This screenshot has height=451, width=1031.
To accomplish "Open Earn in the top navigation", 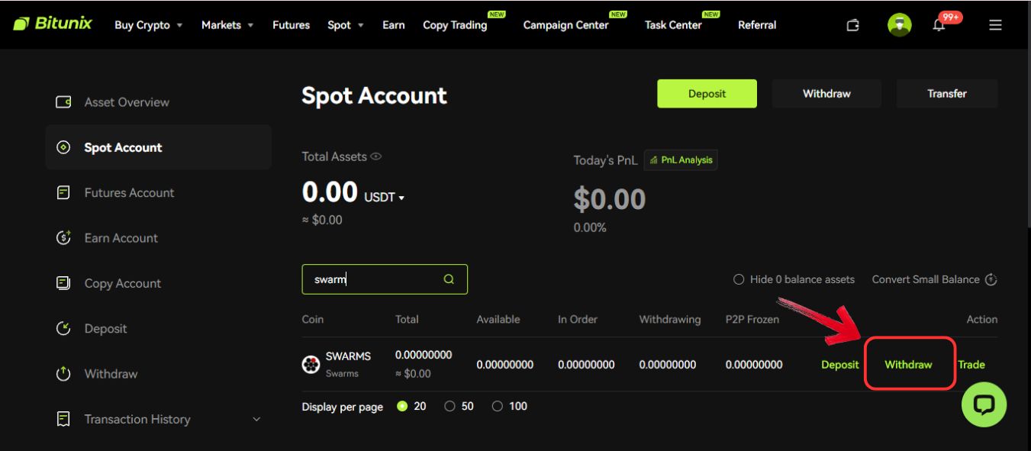I will coord(394,25).
